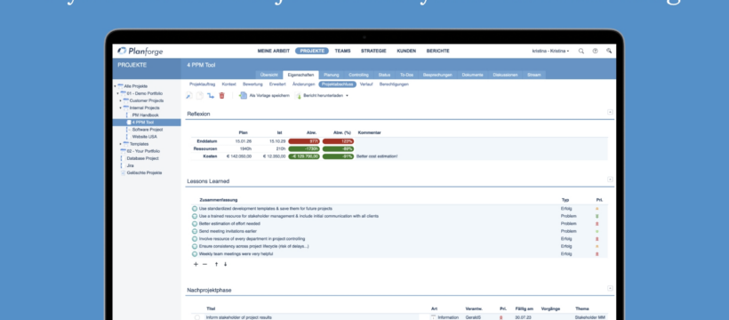Click status circle of 'Weekly team meetings were very helpful'
Image resolution: width=729 pixels, height=320 pixels.
tap(195, 254)
